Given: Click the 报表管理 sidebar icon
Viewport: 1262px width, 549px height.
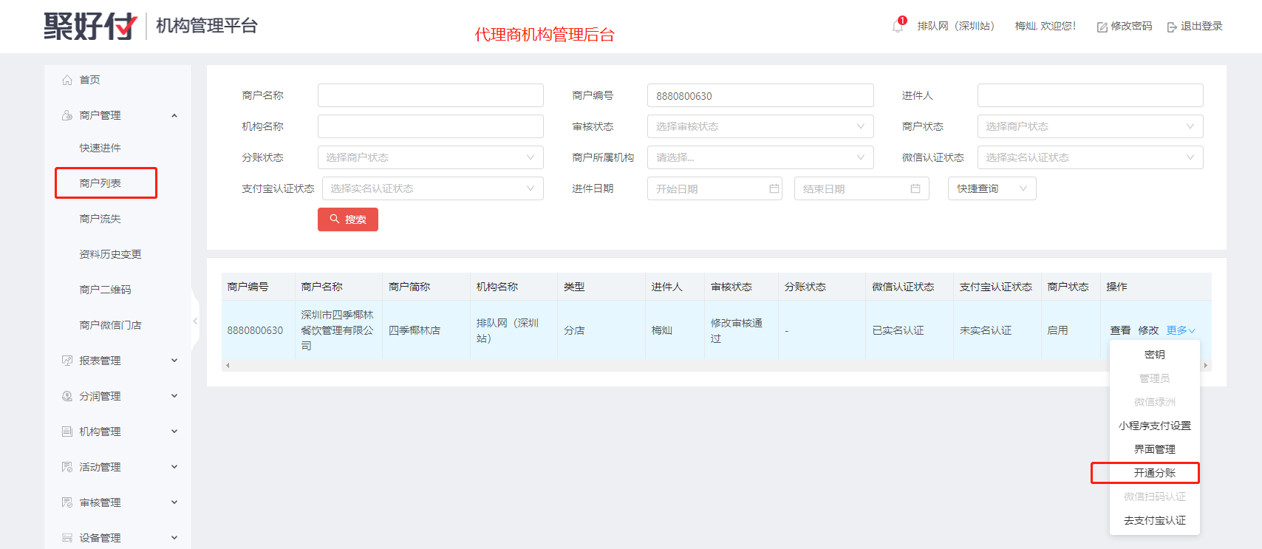Looking at the screenshot, I should click(67, 361).
